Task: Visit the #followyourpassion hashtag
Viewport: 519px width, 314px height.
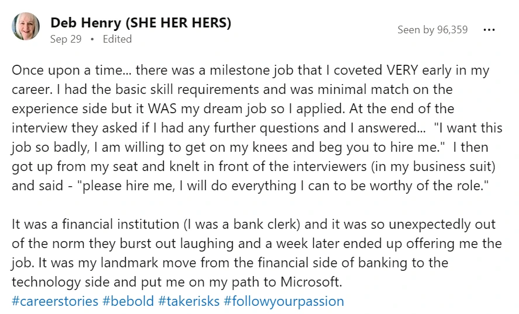Action: point(283,301)
